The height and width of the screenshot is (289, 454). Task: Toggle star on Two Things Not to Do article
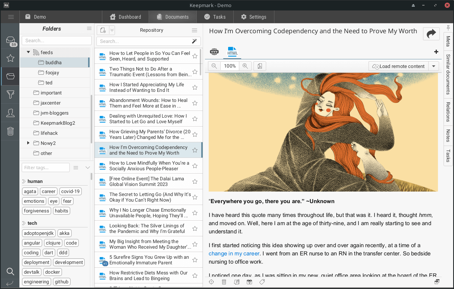[195, 72]
